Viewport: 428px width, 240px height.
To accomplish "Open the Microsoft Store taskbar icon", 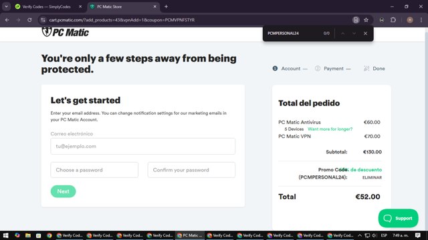I will 39,235.
